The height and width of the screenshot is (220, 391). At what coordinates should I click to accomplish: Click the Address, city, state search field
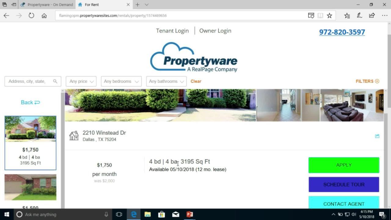pyautogui.click(x=29, y=81)
